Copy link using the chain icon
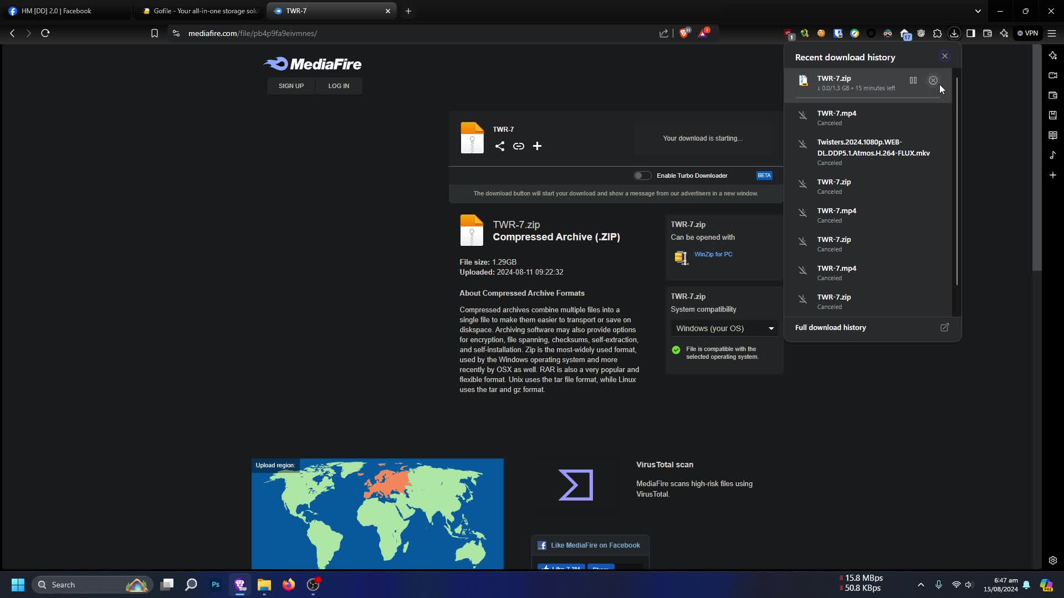This screenshot has height=598, width=1064. pos(519,146)
